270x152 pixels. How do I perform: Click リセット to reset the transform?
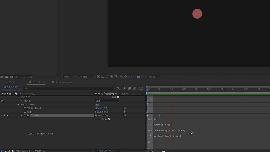97,104
